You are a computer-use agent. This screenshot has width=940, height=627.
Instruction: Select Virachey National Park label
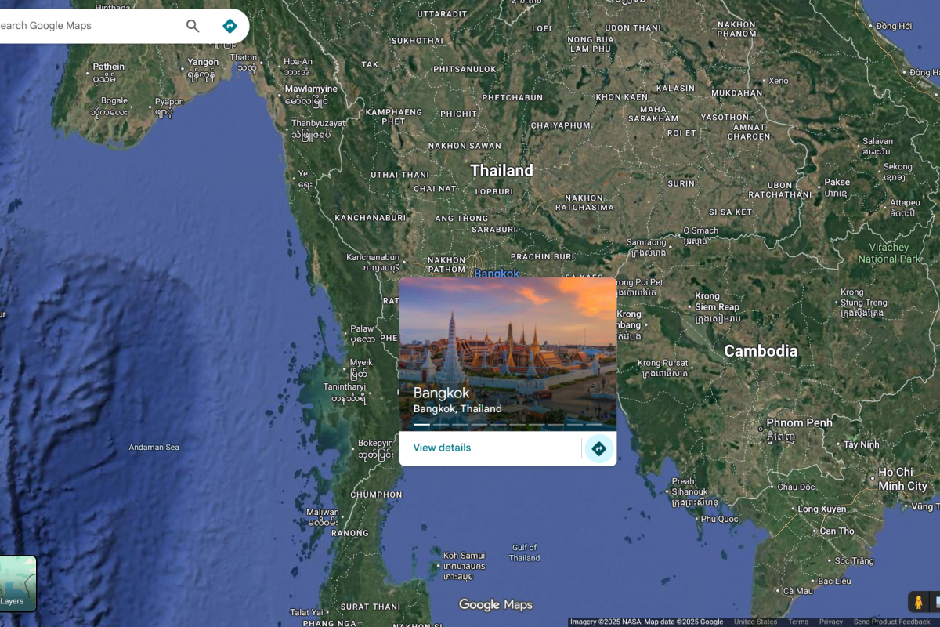(890, 253)
